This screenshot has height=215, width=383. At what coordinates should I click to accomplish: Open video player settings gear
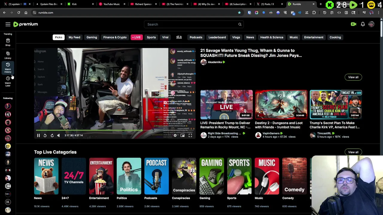(x=175, y=136)
